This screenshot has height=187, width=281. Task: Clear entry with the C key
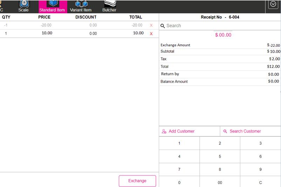point(260,182)
